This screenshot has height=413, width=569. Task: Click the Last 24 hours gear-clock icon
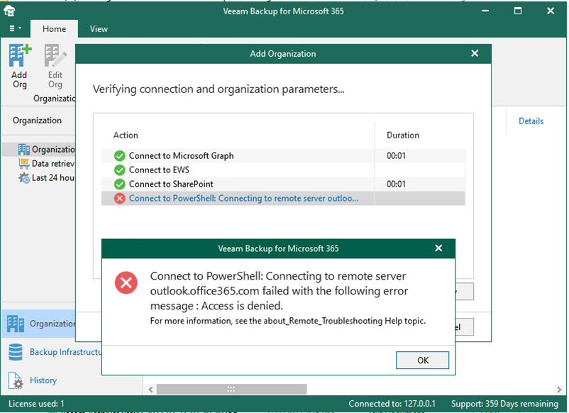24,178
